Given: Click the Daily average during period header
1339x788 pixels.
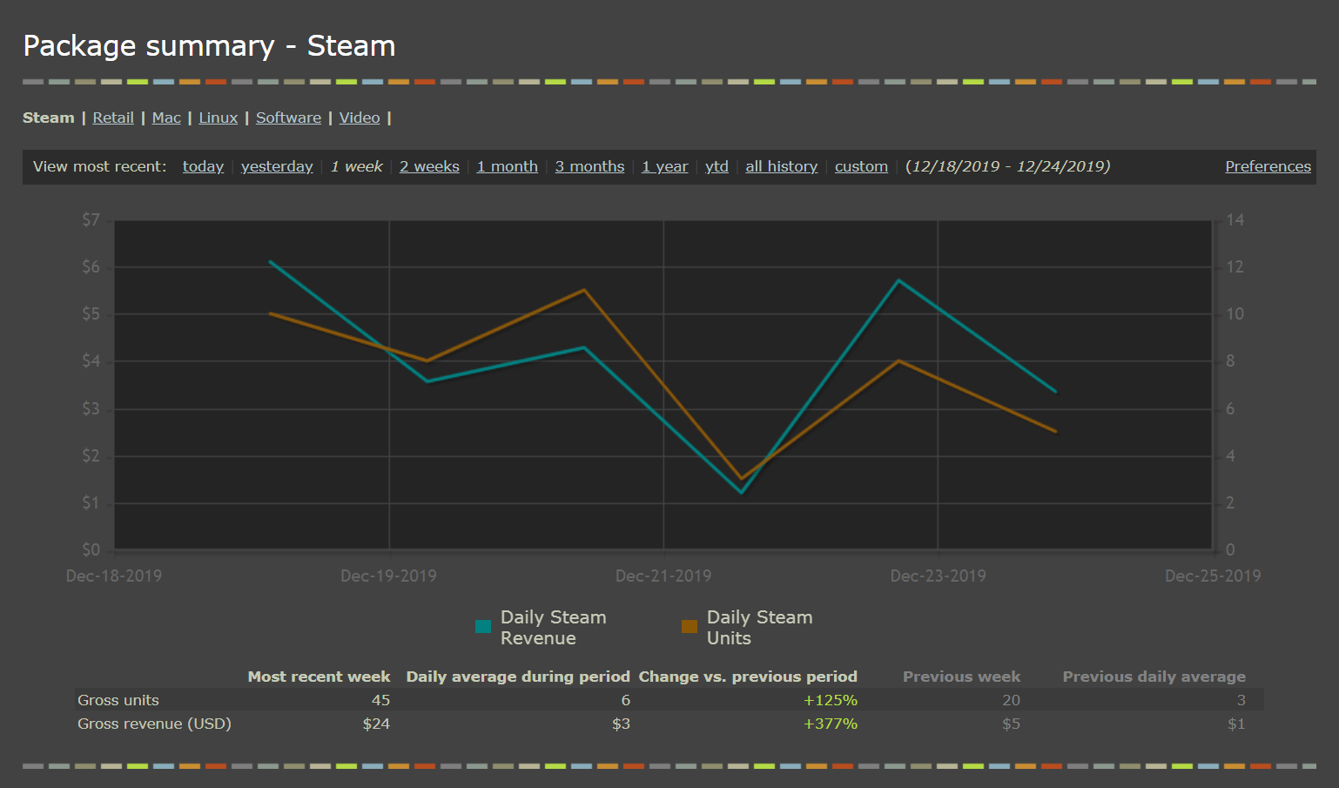Looking at the screenshot, I should point(518,677).
